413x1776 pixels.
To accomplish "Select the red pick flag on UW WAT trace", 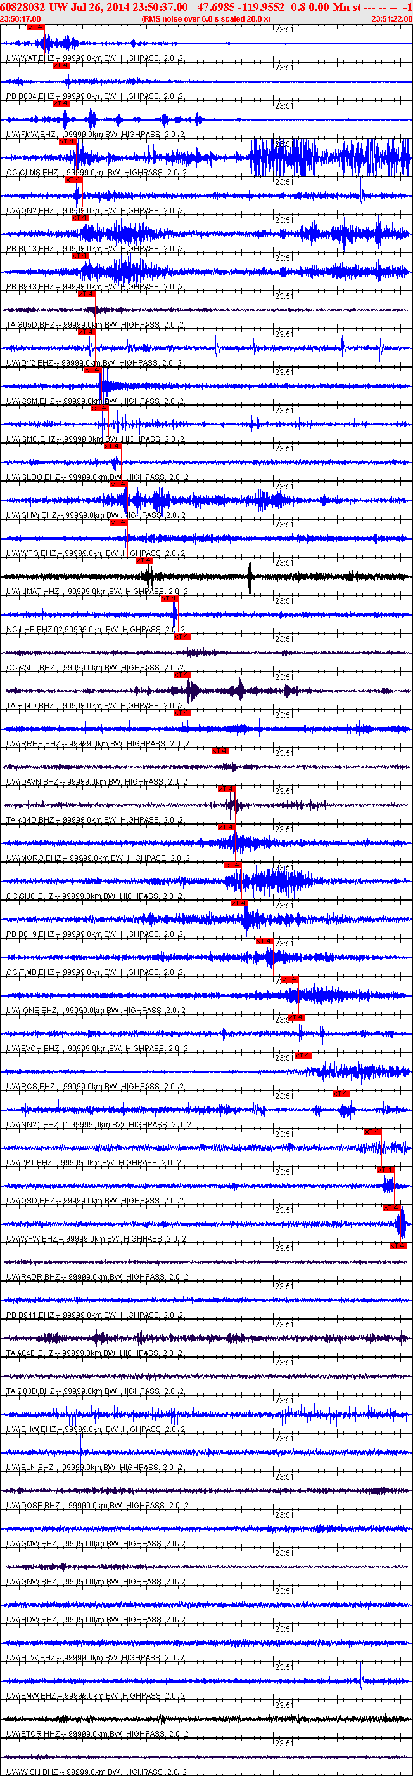I will tap(35, 27).
